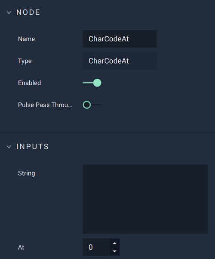Click the At input label
The width and height of the screenshot is (215, 259).
[21, 247]
